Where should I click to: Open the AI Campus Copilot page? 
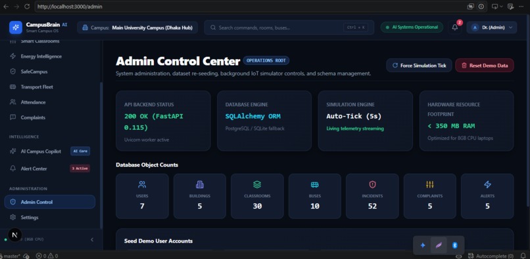(x=50, y=151)
